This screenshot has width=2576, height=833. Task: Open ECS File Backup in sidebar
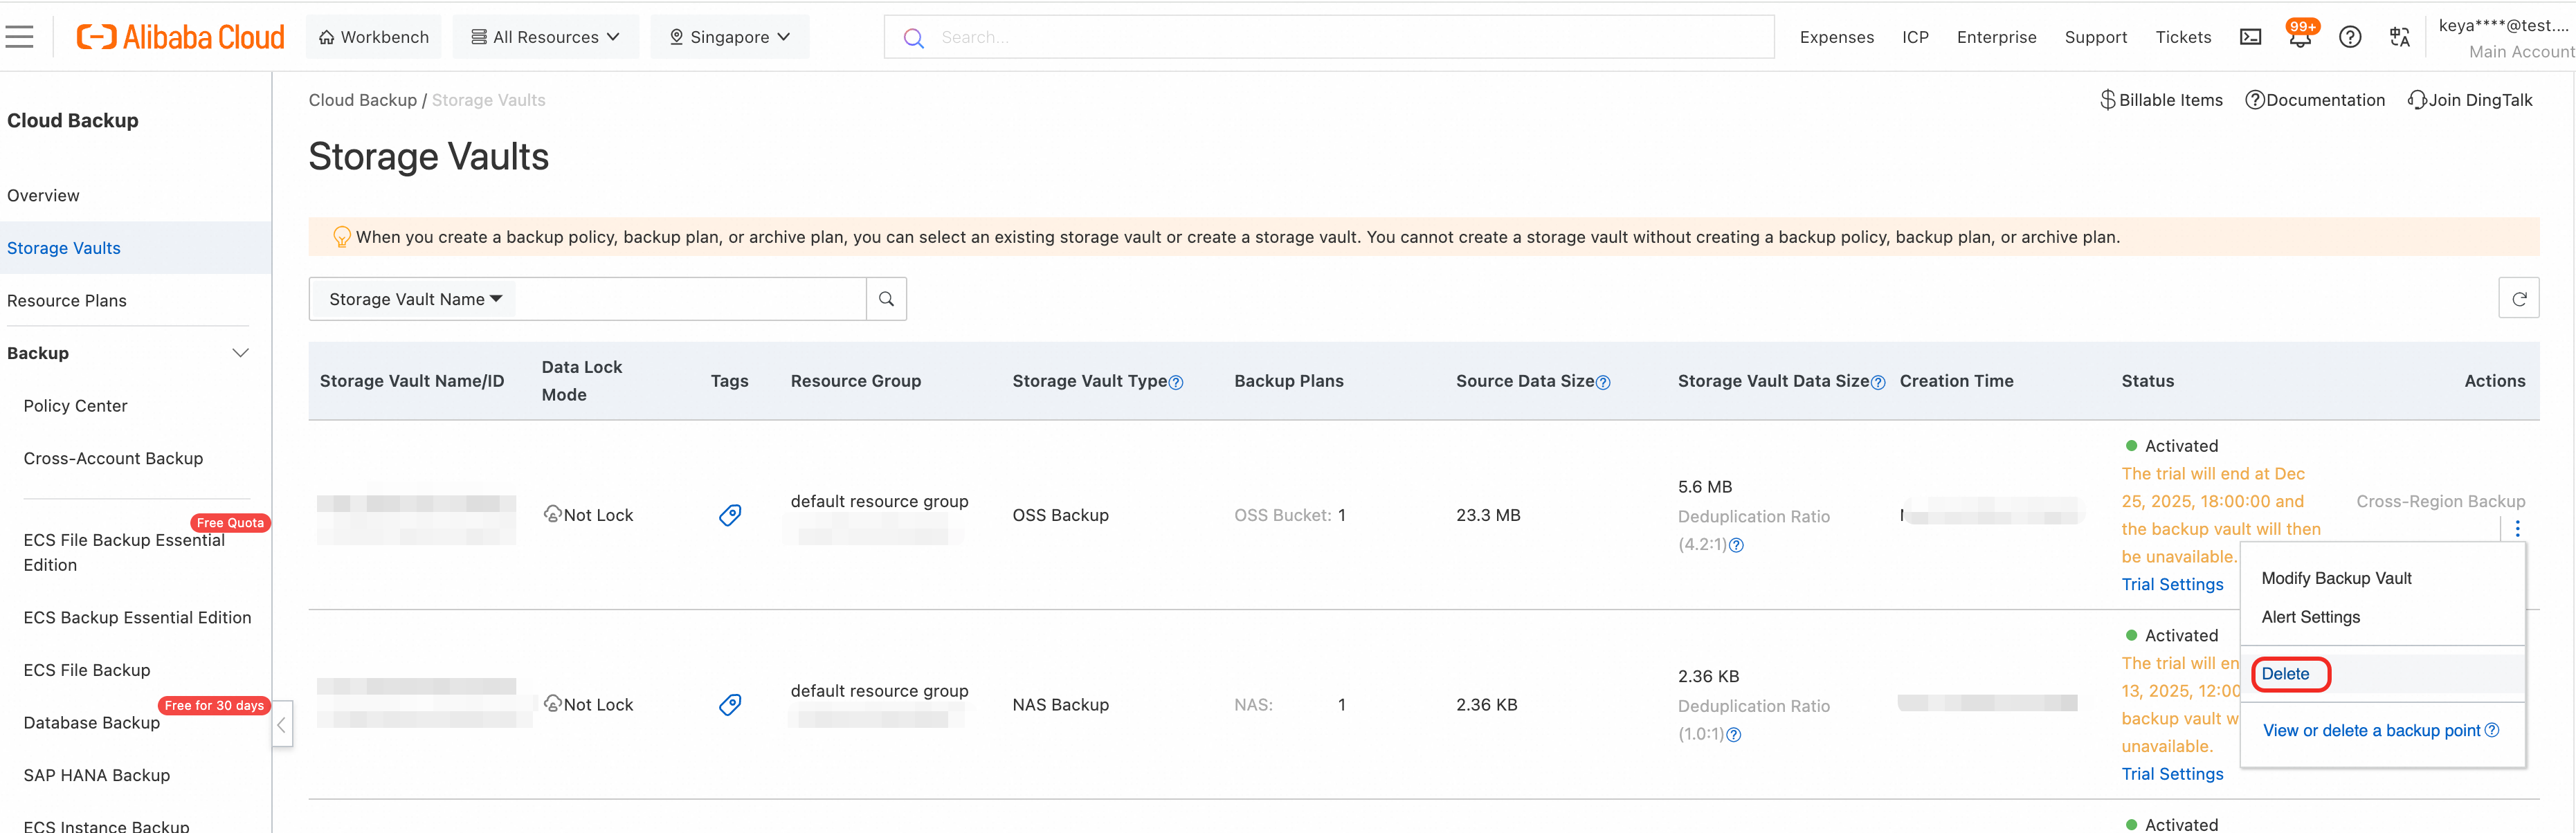coord(87,671)
